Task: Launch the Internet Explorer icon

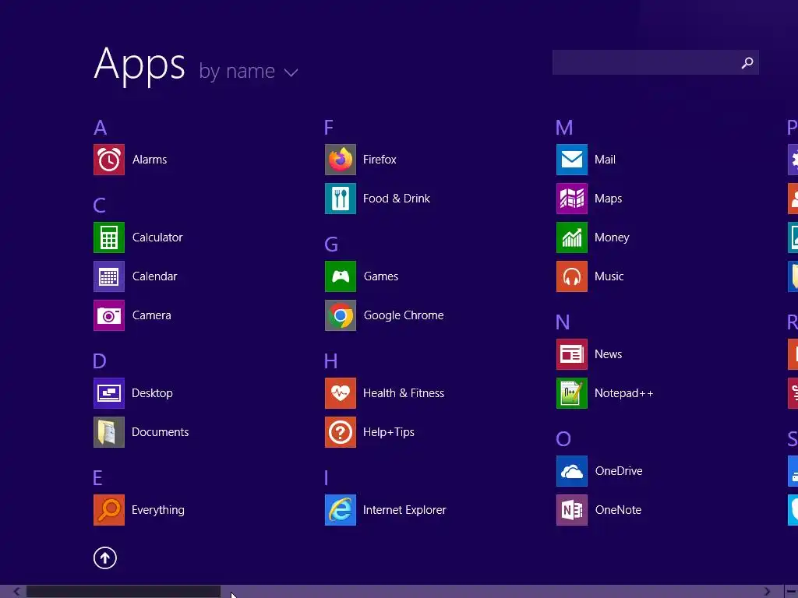Action: click(x=341, y=510)
